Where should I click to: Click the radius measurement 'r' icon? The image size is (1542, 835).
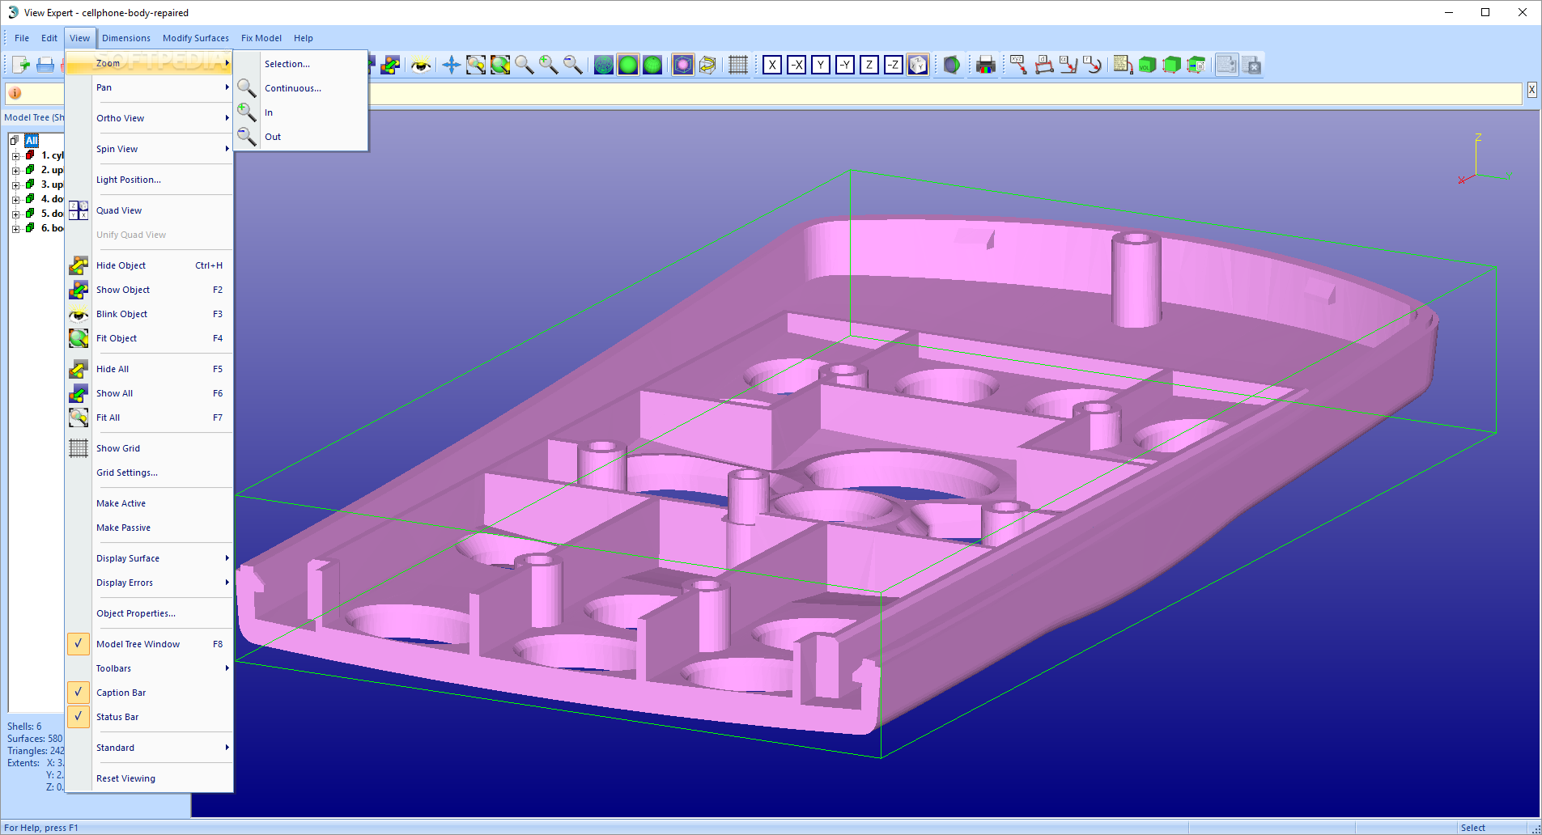1093,65
